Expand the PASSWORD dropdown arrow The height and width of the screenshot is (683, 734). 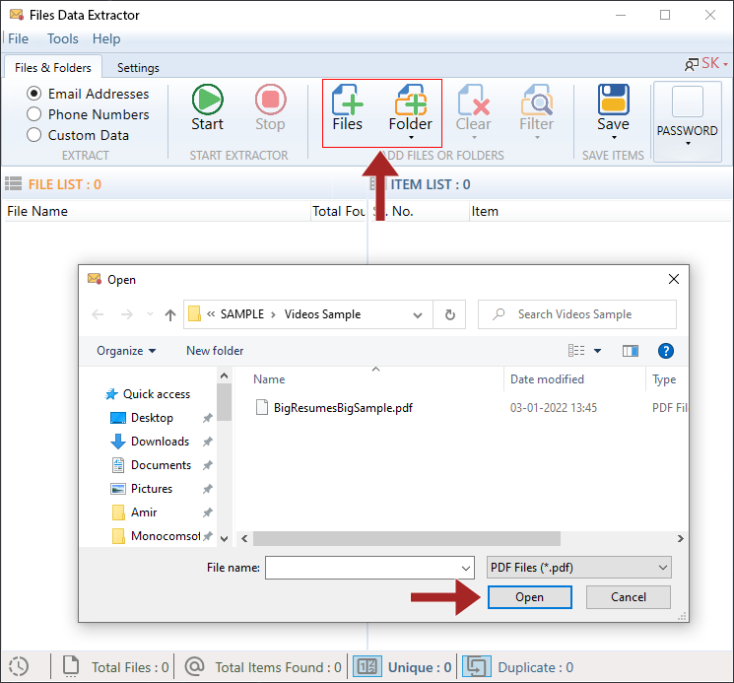tap(688, 143)
